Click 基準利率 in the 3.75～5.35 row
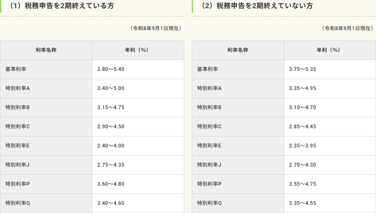 pos(207,69)
